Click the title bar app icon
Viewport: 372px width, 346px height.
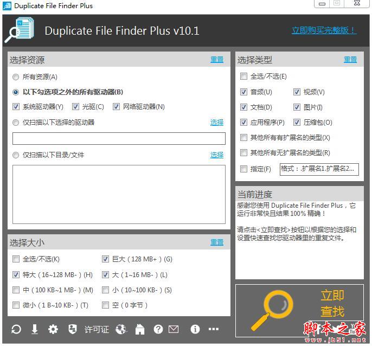7,6
